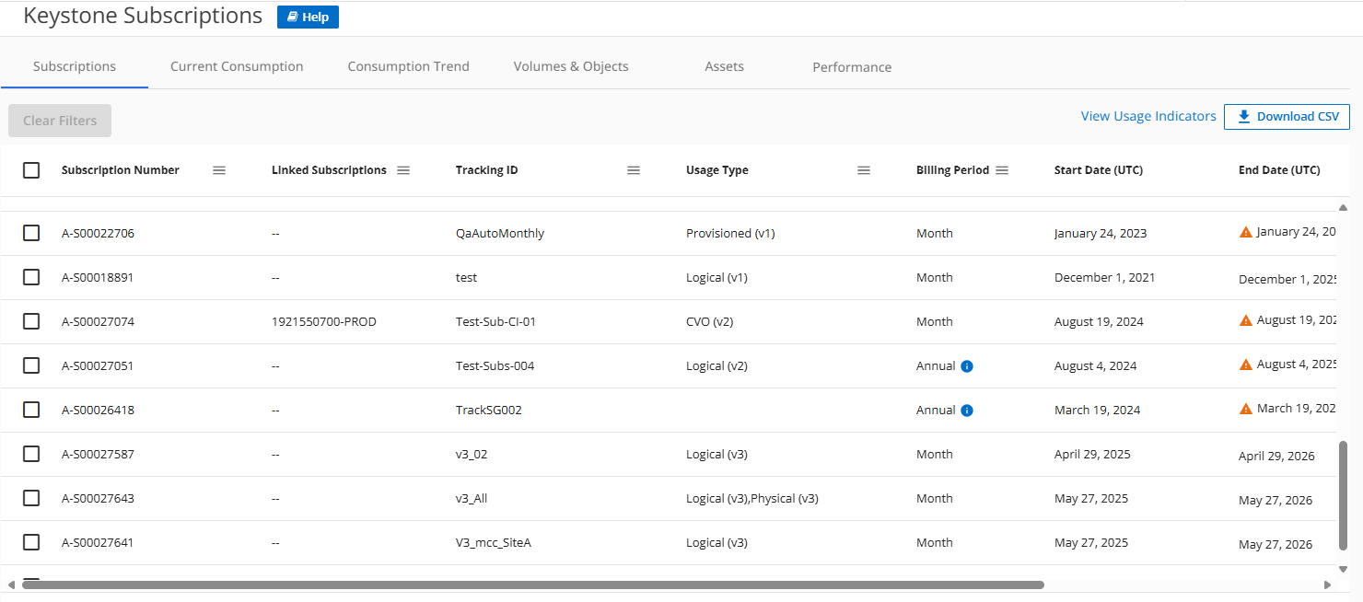
Task: Click info icon beside Annual for Test-Subs-004
Action: pos(967,366)
